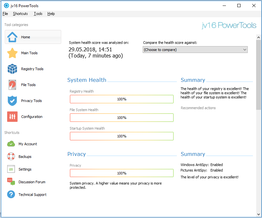Screen dimensions: 262x218
Task: Open the Help menu
Action: point(51,14)
